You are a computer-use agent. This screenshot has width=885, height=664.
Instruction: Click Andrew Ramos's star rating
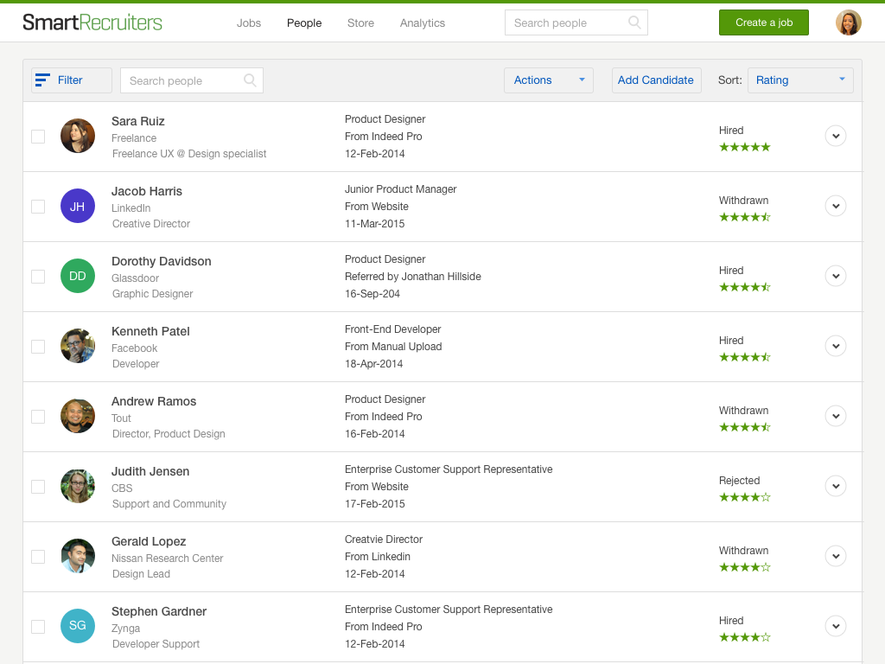coord(744,427)
